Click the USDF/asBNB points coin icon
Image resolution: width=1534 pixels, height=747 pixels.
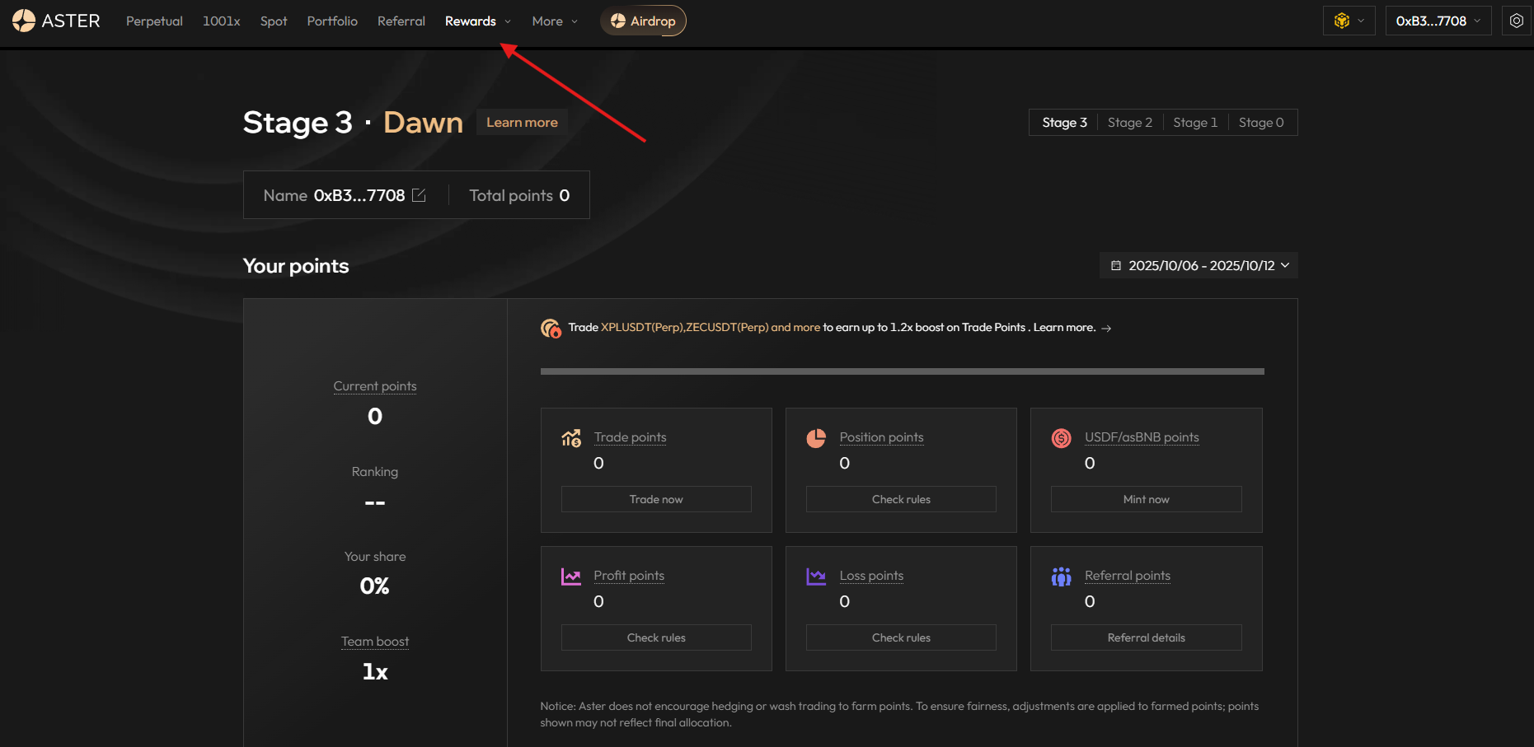[1061, 438]
